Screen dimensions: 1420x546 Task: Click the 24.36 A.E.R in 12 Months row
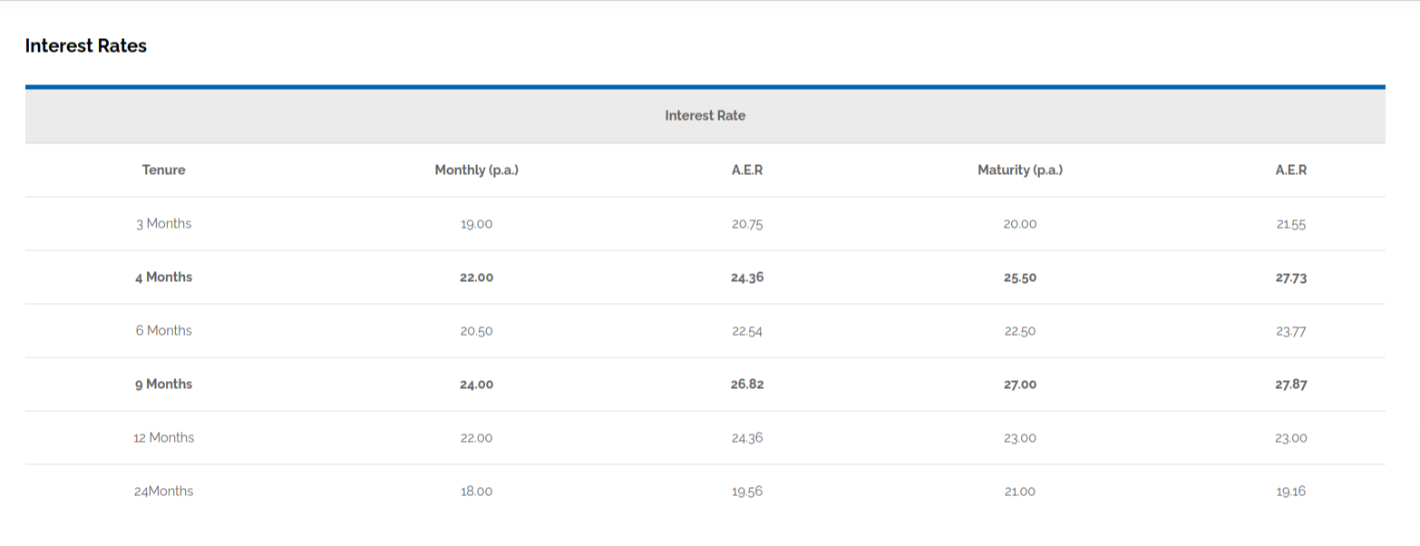coord(747,438)
